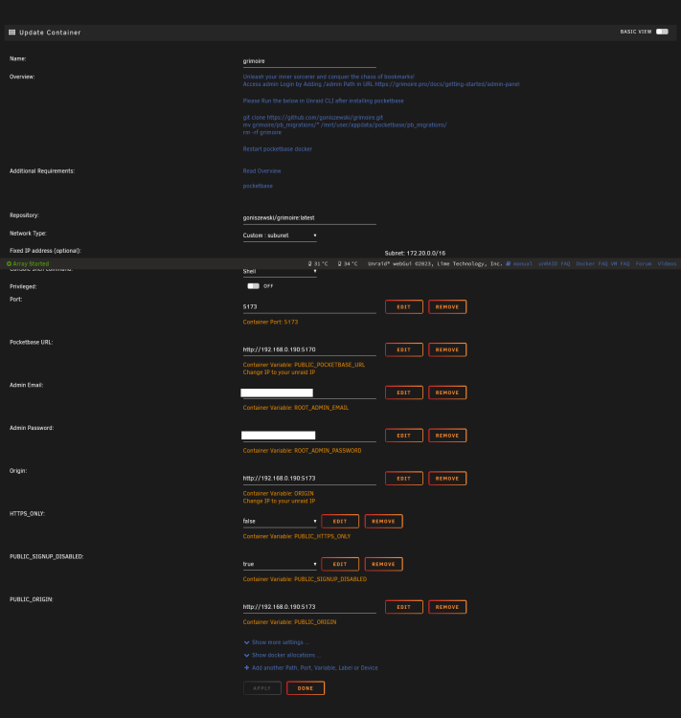Open the manual link in footer
Screen dimensions: 681x718
point(522,264)
